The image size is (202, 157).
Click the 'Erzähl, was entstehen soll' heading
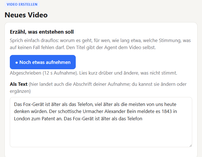pyautogui.click(x=42, y=32)
